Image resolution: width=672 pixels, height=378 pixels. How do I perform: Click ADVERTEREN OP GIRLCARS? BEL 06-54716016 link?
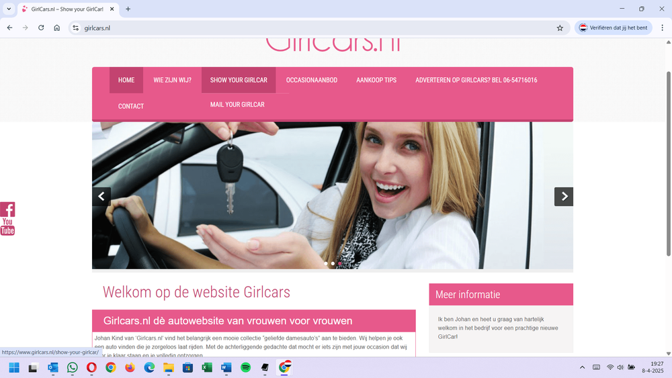pyautogui.click(x=476, y=80)
